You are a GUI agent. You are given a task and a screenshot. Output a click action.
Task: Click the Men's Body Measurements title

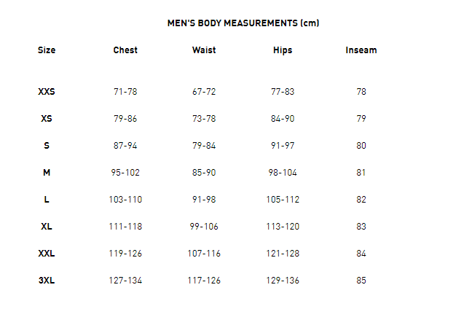pos(243,23)
